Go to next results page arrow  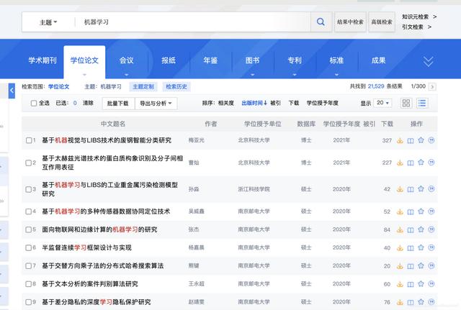click(x=432, y=86)
